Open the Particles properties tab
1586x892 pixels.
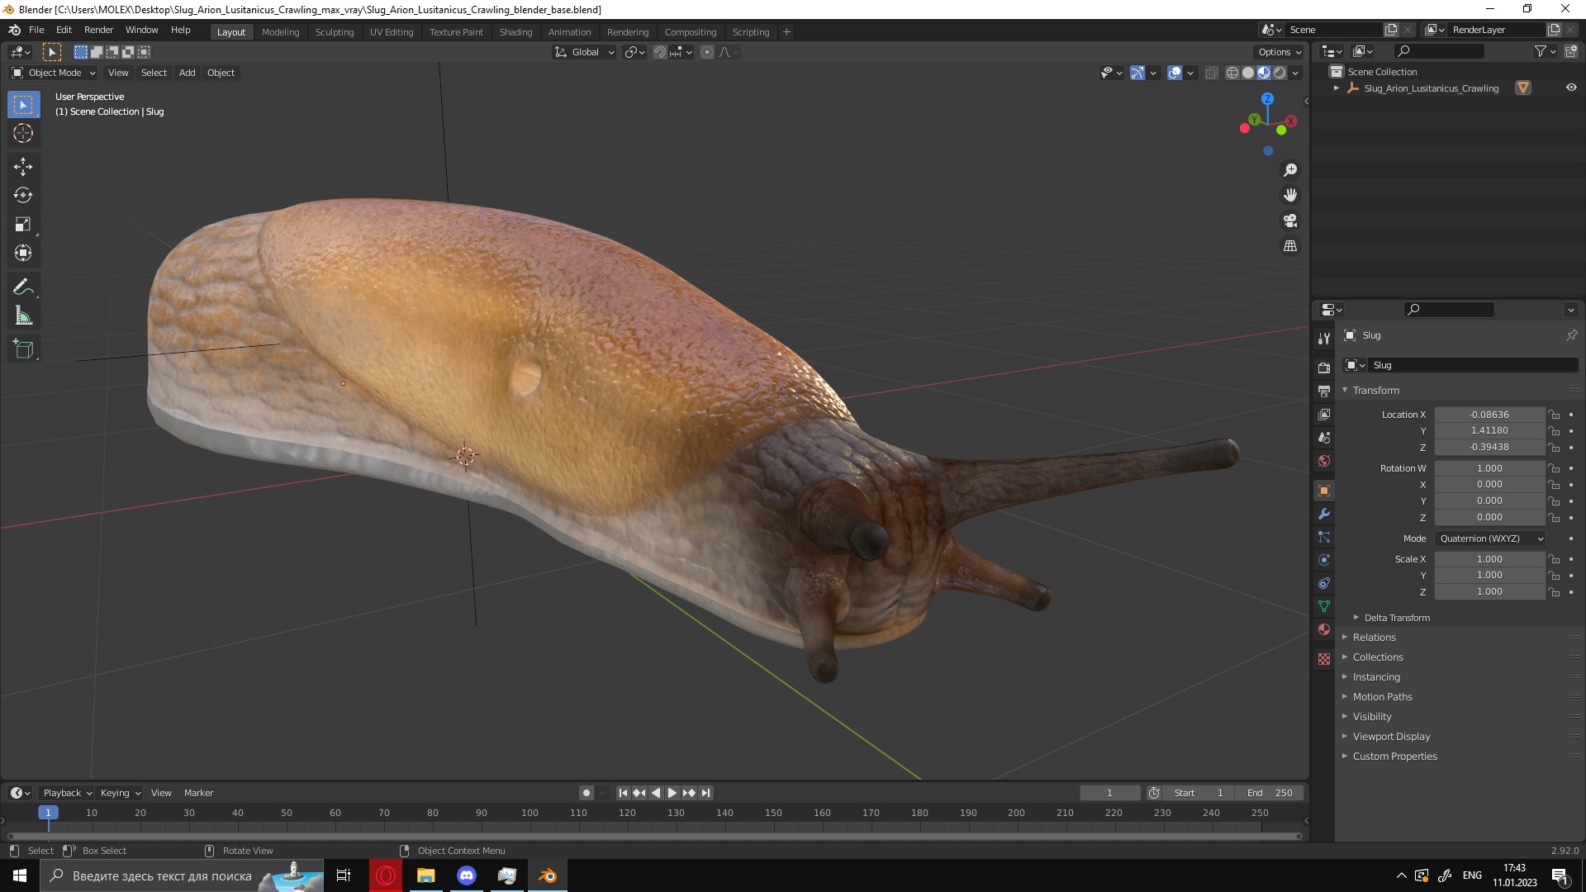point(1324,537)
